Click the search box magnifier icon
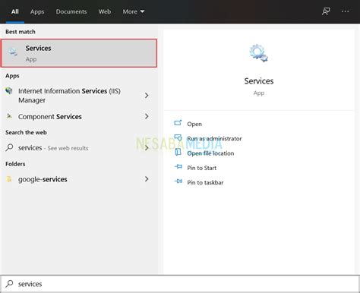The height and width of the screenshot is (293, 360). 9,283
